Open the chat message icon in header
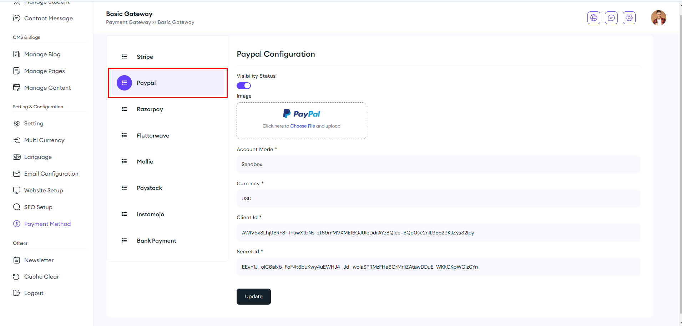This screenshot has width=682, height=326. tap(611, 18)
